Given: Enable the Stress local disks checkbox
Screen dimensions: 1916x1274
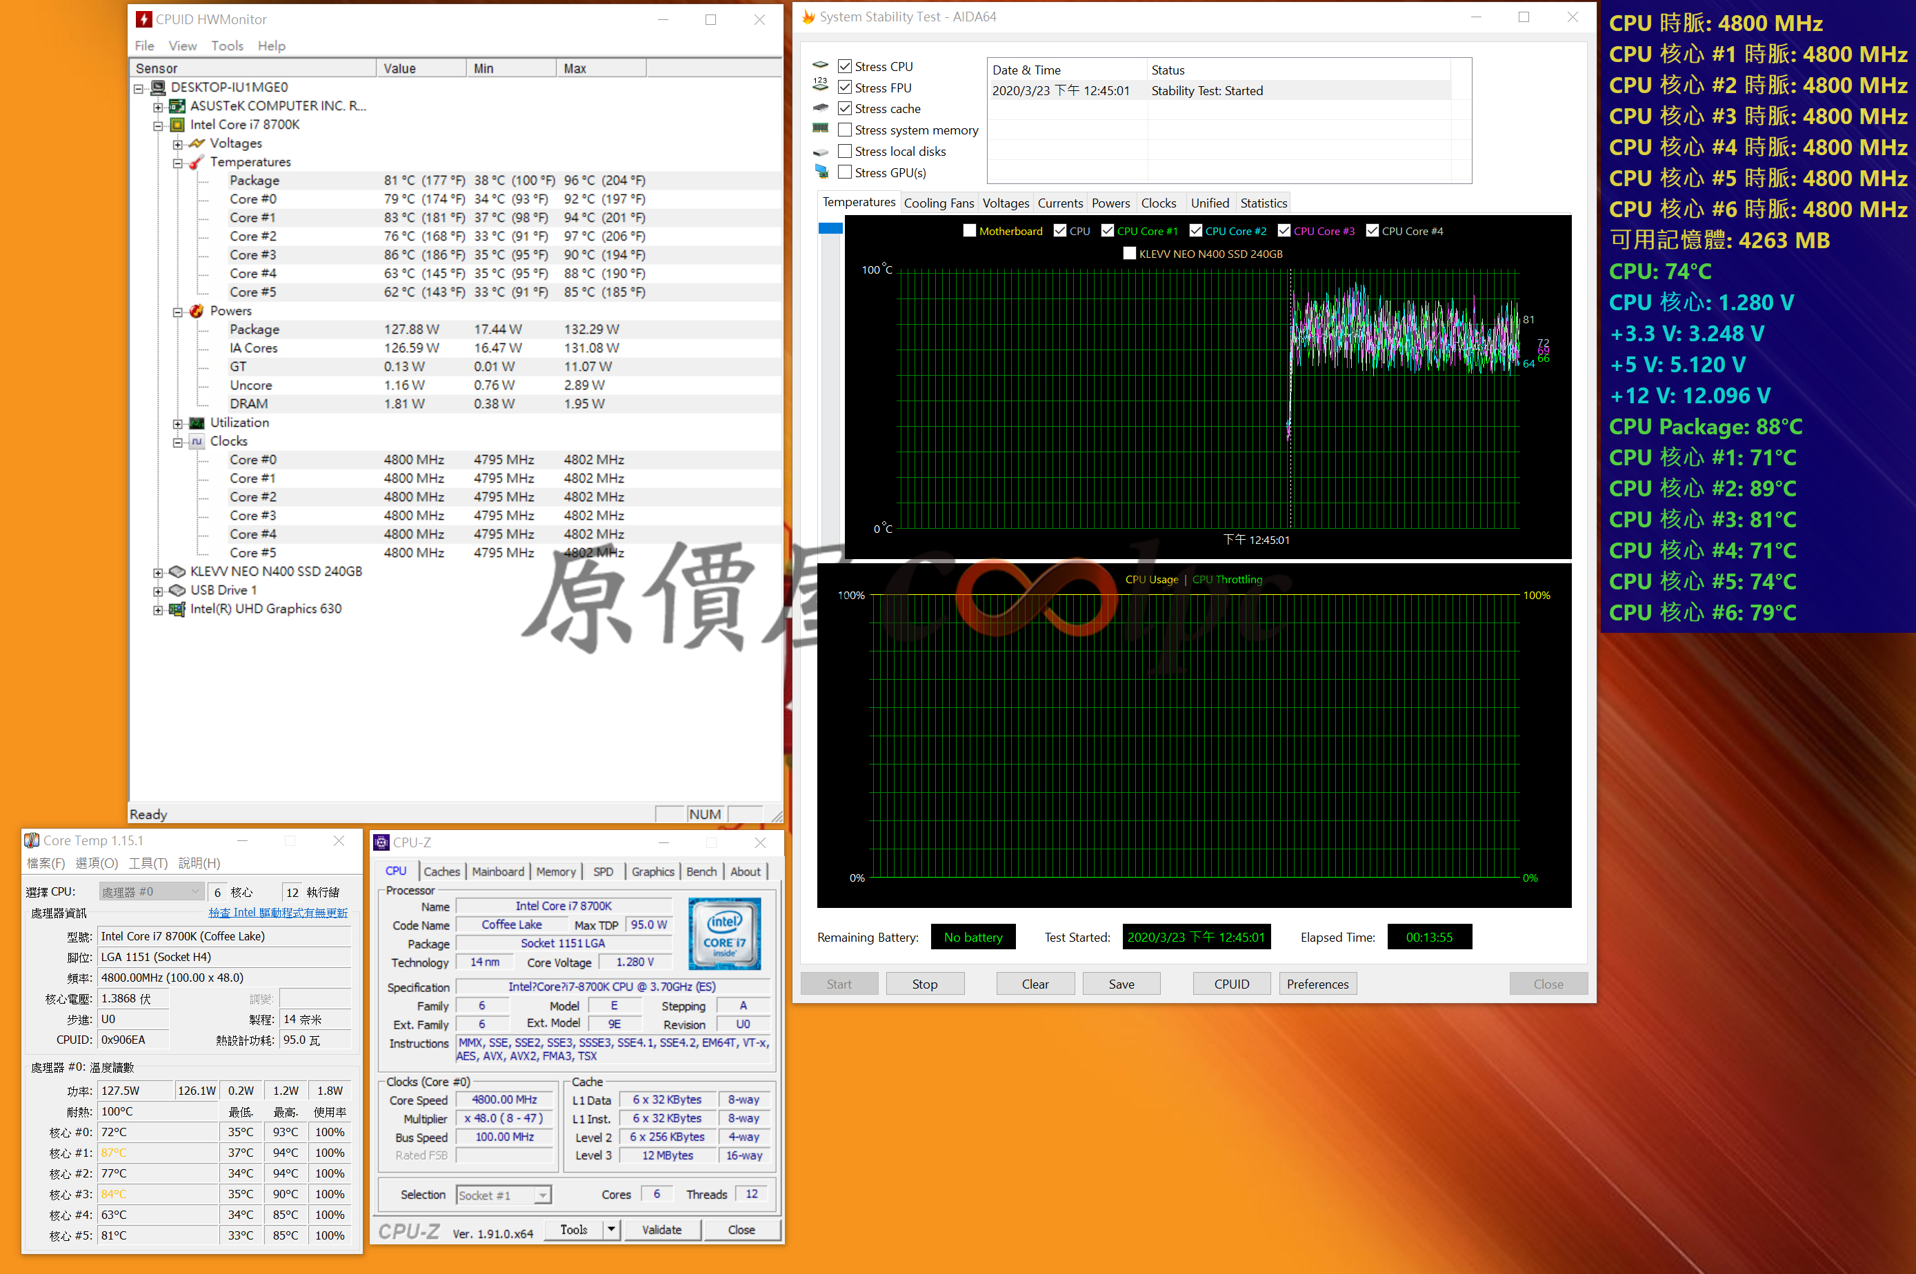Looking at the screenshot, I should (x=845, y=150).
